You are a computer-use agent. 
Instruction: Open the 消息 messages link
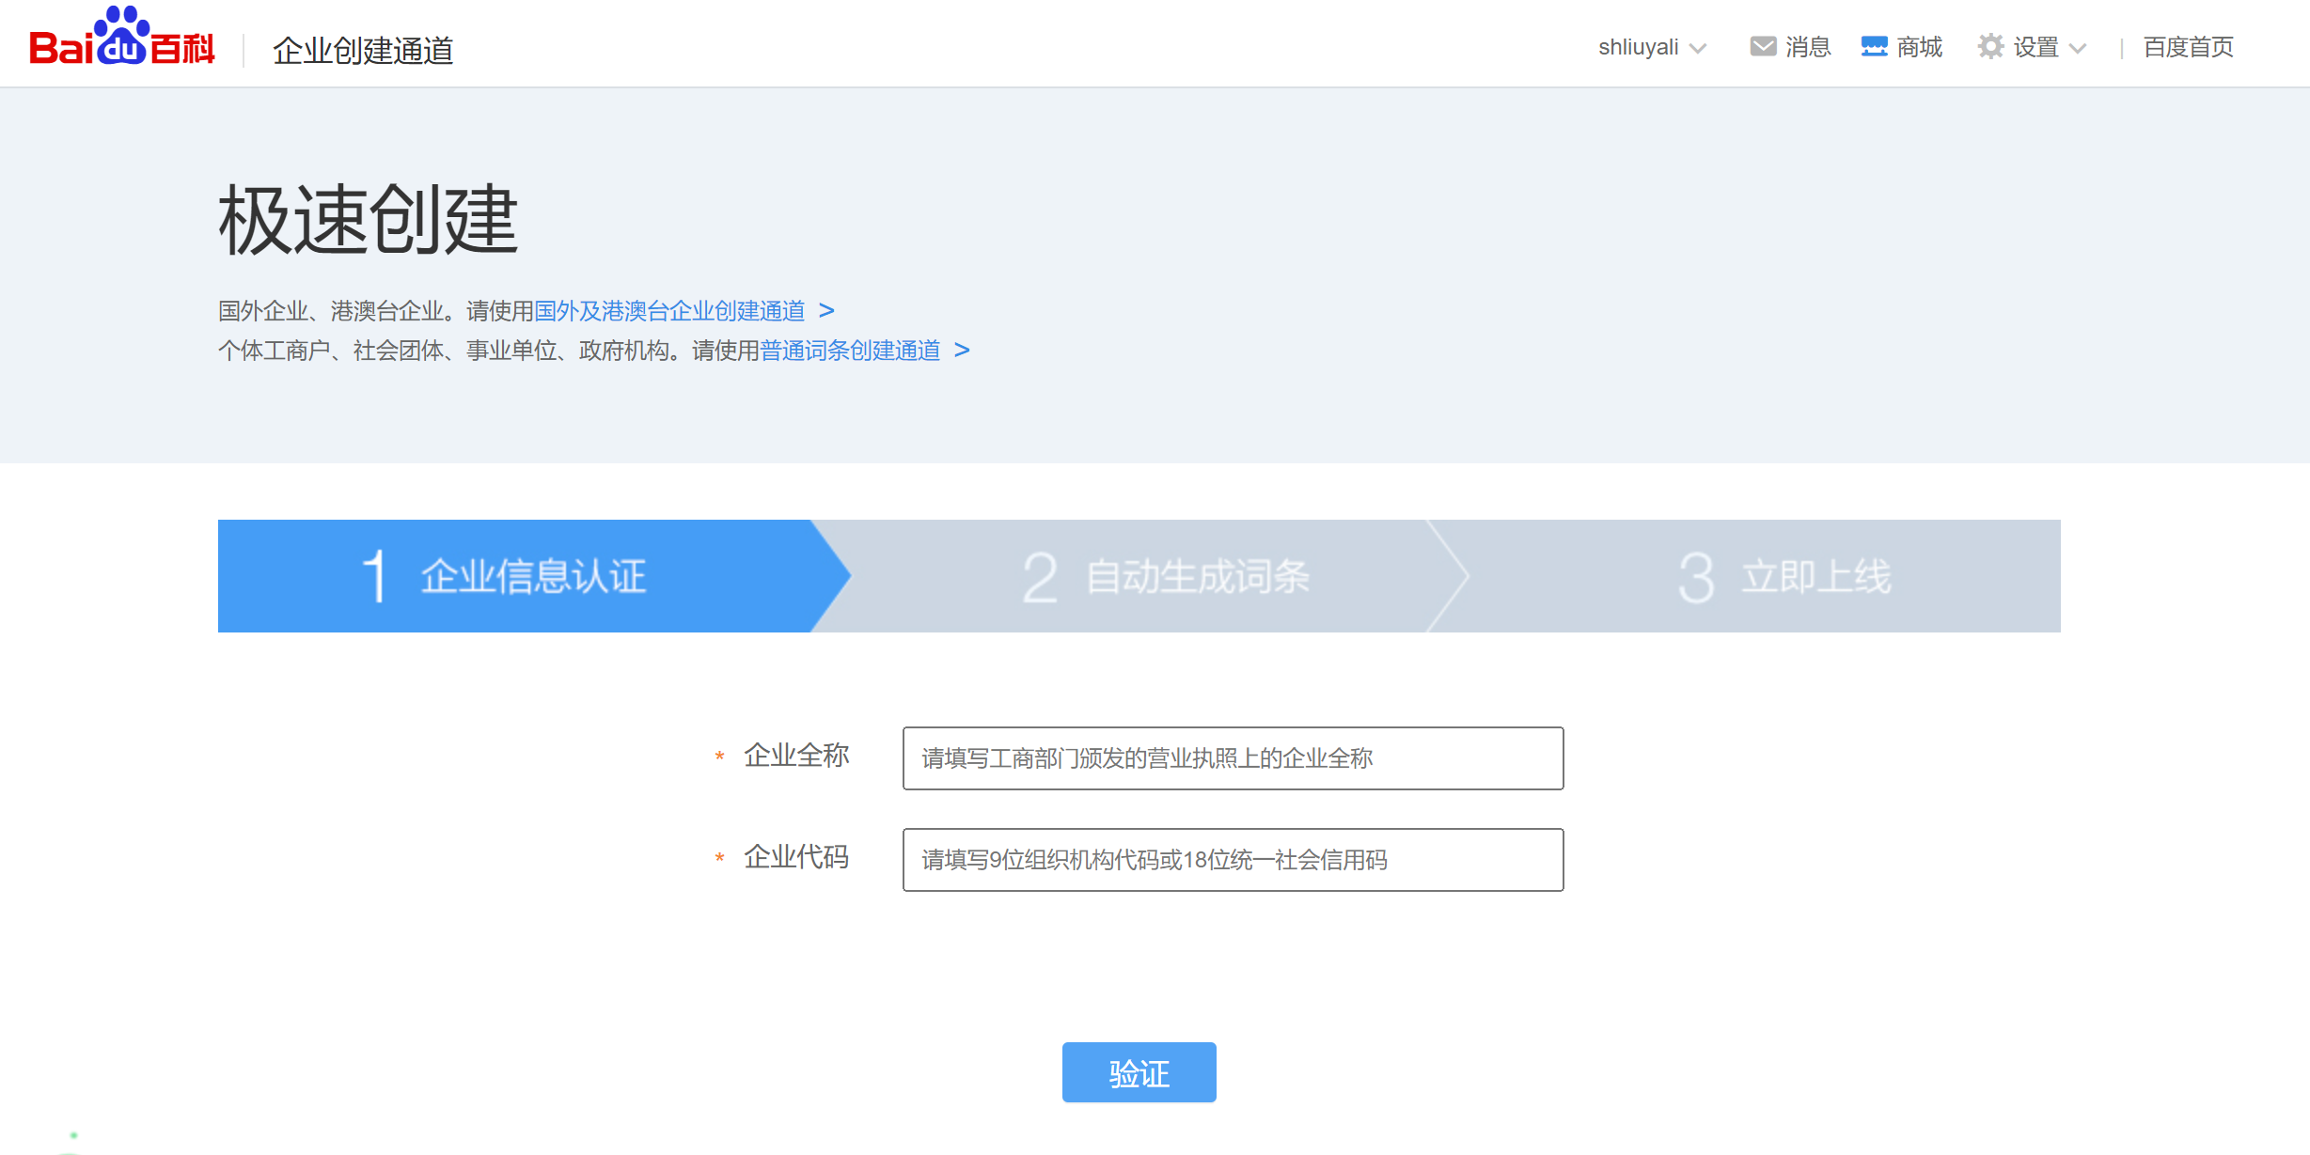click(1808, 47)
